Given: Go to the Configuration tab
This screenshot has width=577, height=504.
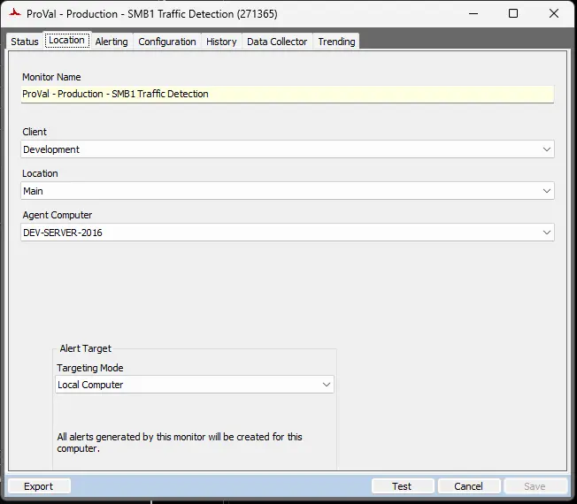Looking at the screenshot, I should (167, 42).
